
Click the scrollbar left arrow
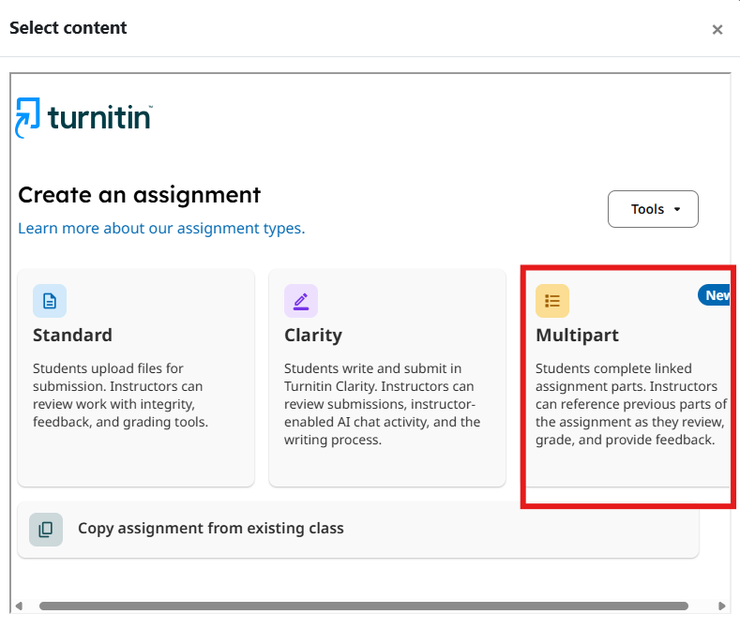coord(19,606)
